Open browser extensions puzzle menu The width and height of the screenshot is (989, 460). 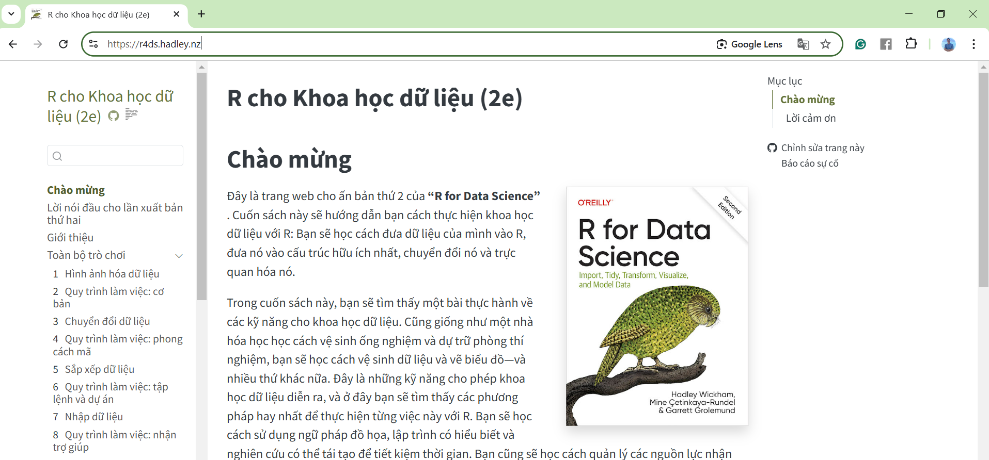912,44
